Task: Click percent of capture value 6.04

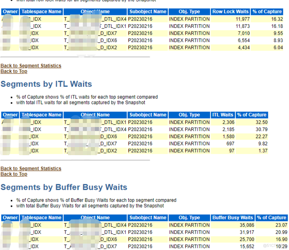Action: (278, 48)
